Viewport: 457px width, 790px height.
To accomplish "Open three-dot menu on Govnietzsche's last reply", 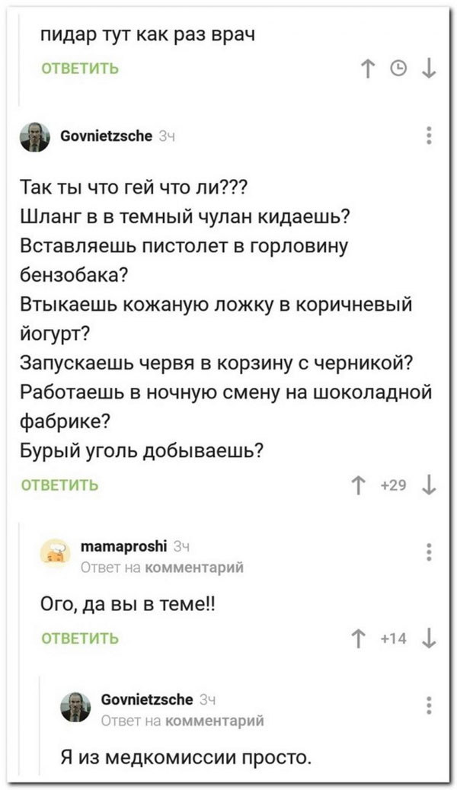I will 429,705.
